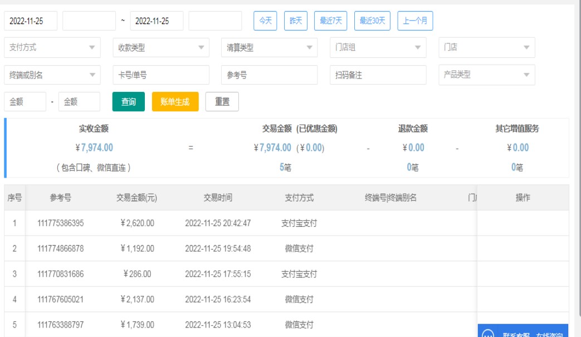The width and height of the screenshot is (581, 337).
Task: Select the 昨天 date shortcut
Action: [x=296, y=21]
